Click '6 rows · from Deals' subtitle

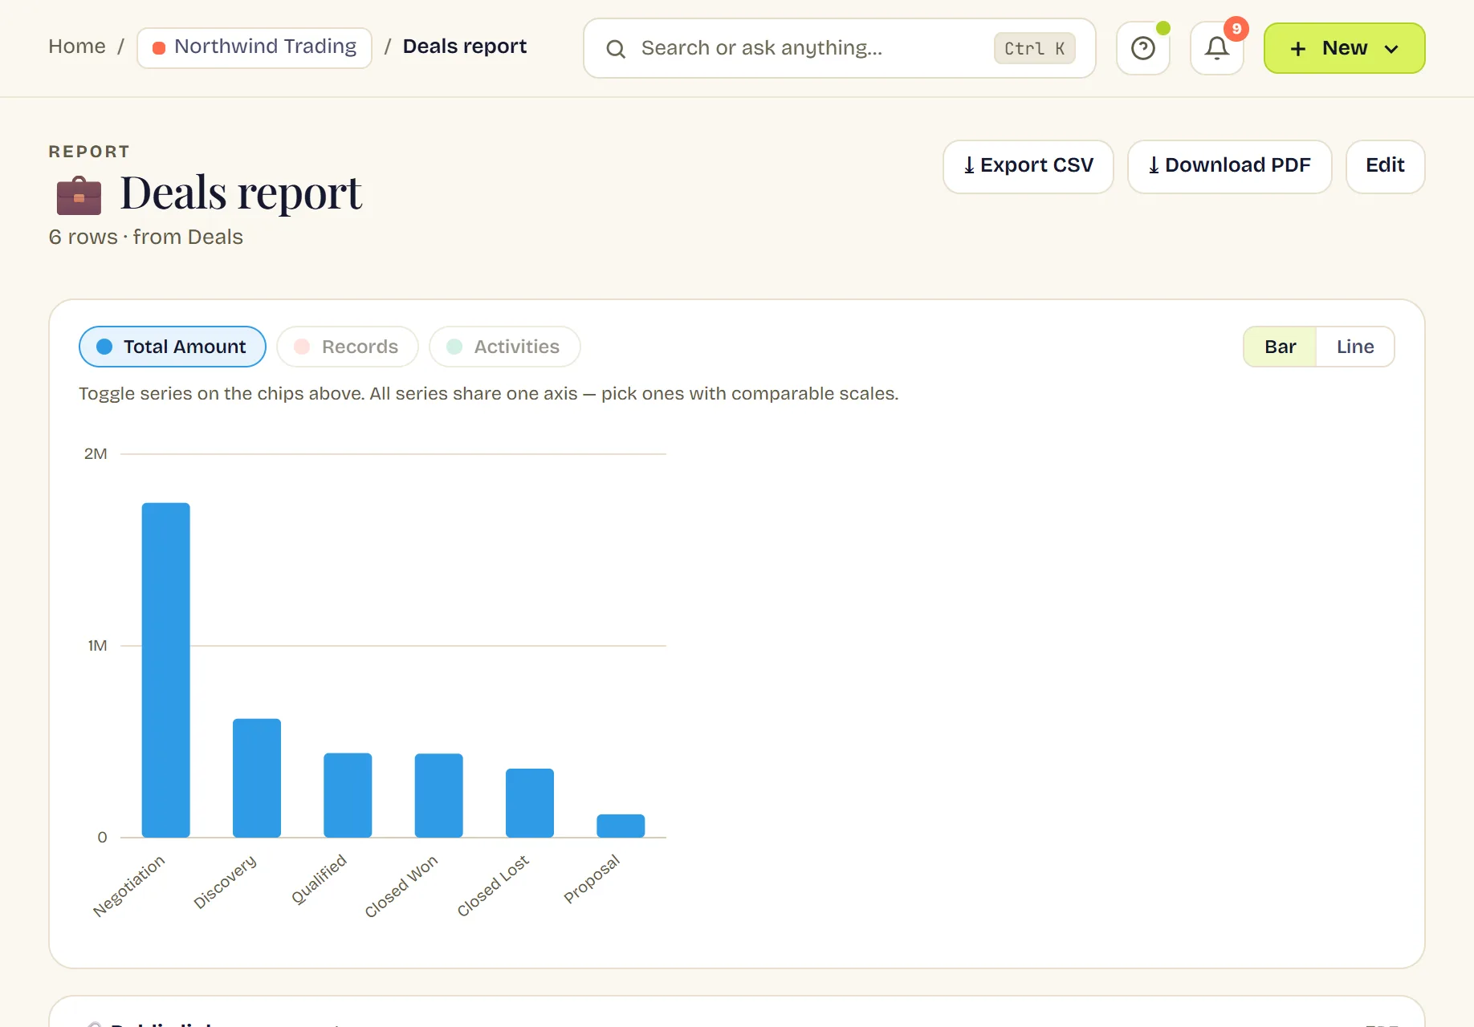coord(145,237)
